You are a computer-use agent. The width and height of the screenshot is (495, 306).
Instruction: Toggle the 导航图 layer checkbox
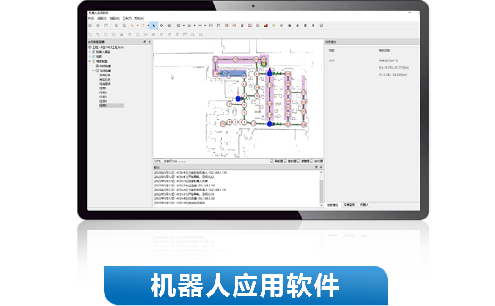click(272, 161)
